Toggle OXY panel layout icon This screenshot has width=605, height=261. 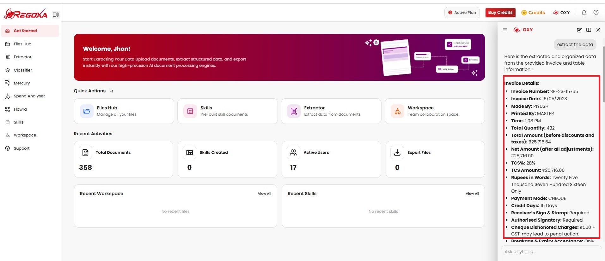pos(589,30)
